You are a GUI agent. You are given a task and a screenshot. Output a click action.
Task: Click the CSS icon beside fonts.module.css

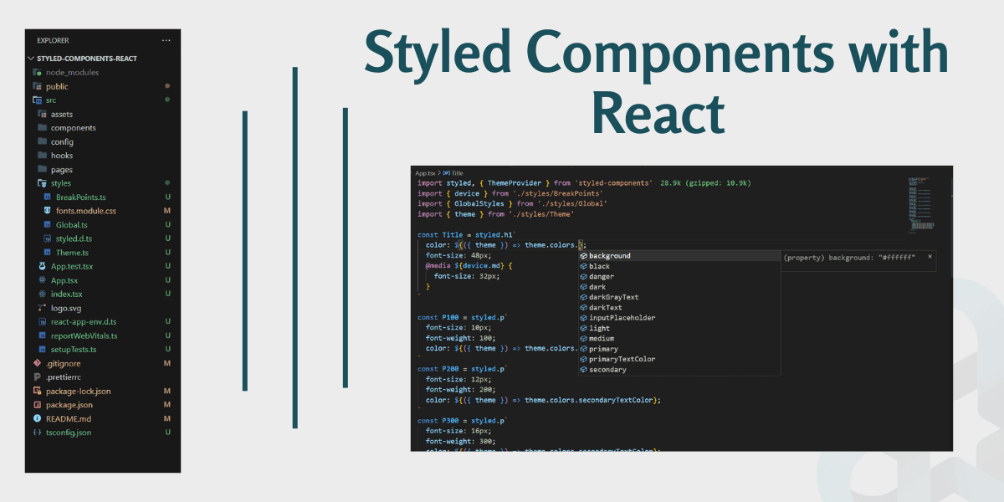coord(47,210)
